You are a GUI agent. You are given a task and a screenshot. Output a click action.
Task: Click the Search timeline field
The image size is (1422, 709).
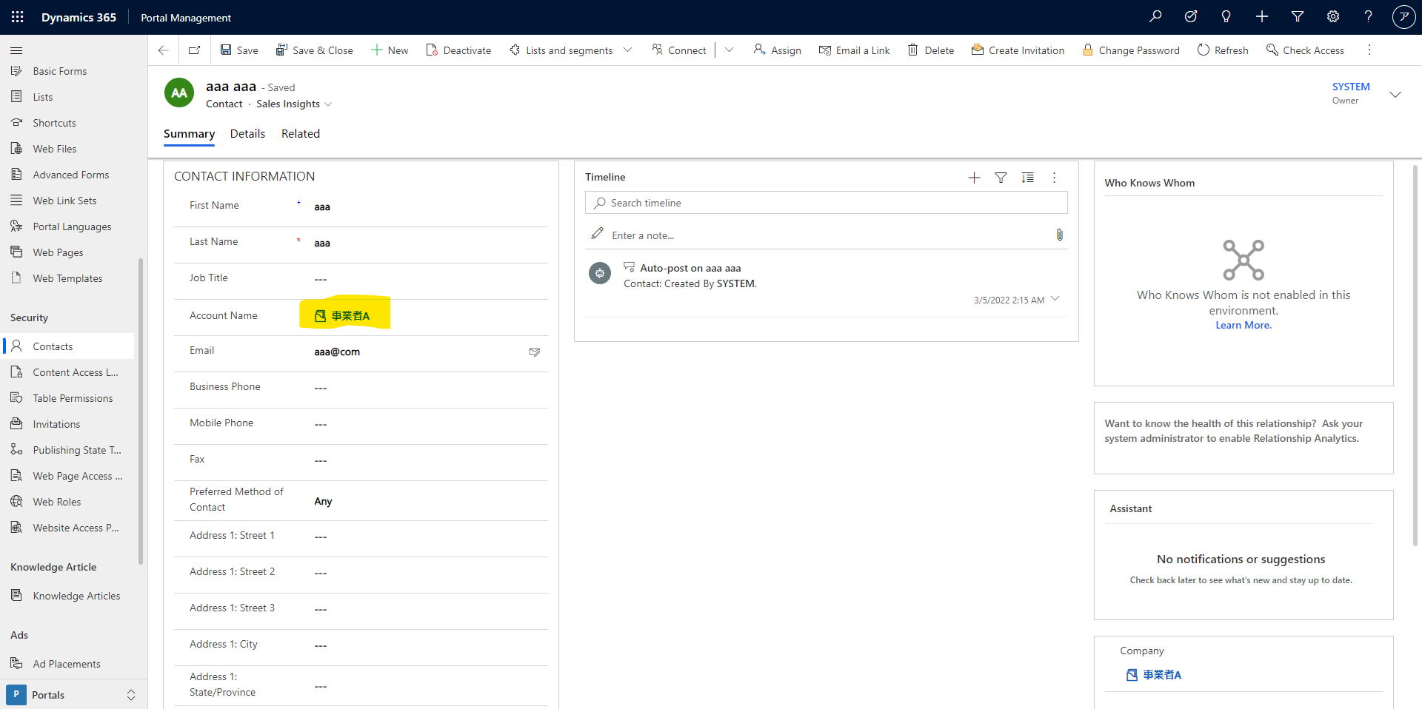point(826,203)
